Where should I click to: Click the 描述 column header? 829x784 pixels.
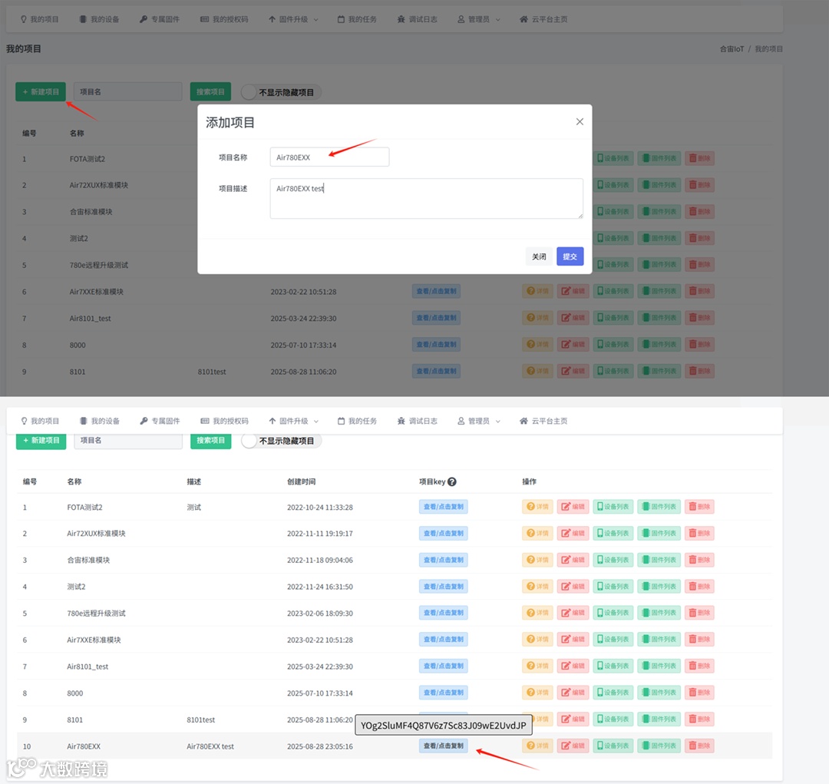pyautogui.click(x=194, y=481)
